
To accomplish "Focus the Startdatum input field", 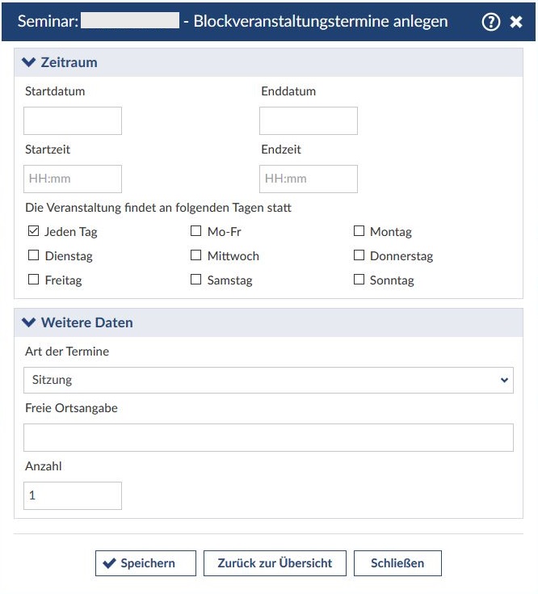I will point(73,121).
